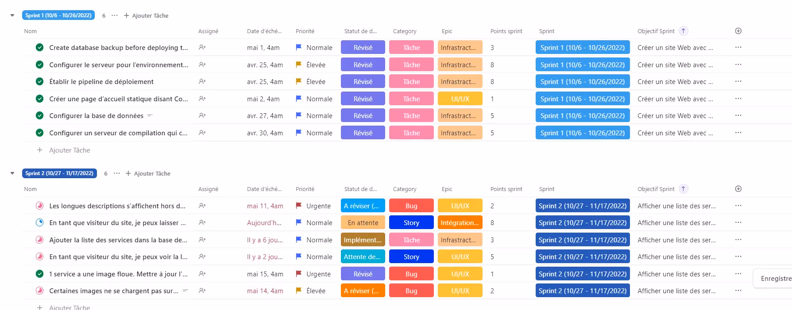Image resolution: width=792 pixels, height=310 pixels.
Task: Click the description icon next to 'Configurer la base de données'
Action: 150,115
